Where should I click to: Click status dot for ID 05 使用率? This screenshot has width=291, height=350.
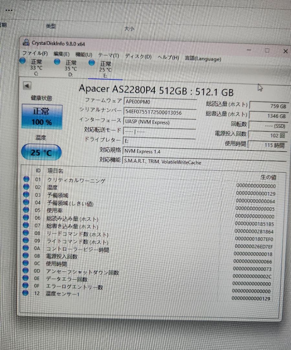pyautogui.click(x=26, y=210)
